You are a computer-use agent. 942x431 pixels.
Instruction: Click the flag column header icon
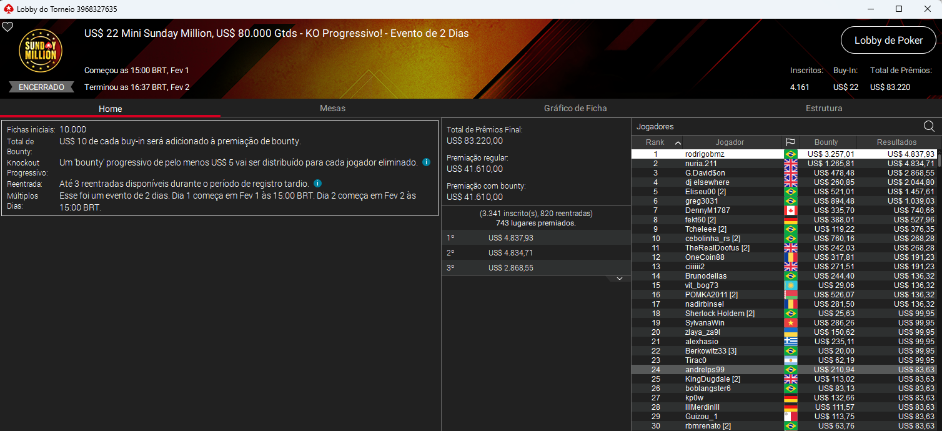tap(790, 142)
